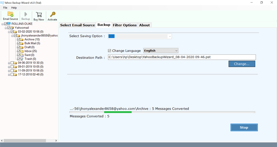The image size is (277, 147).
Task: Click the 03-02-2020 10-56 folder icon
Action: tap(15, 31)
